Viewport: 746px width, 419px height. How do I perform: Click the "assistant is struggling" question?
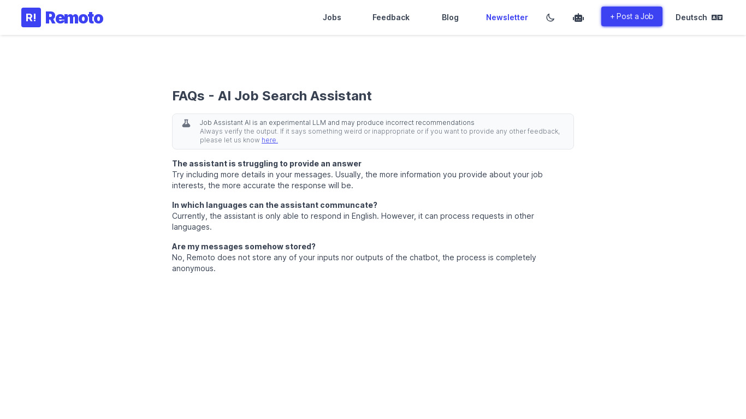coord(267,164)
